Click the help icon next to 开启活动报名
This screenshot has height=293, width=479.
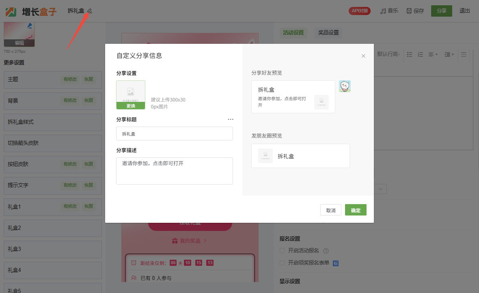(x=326, y=251)
